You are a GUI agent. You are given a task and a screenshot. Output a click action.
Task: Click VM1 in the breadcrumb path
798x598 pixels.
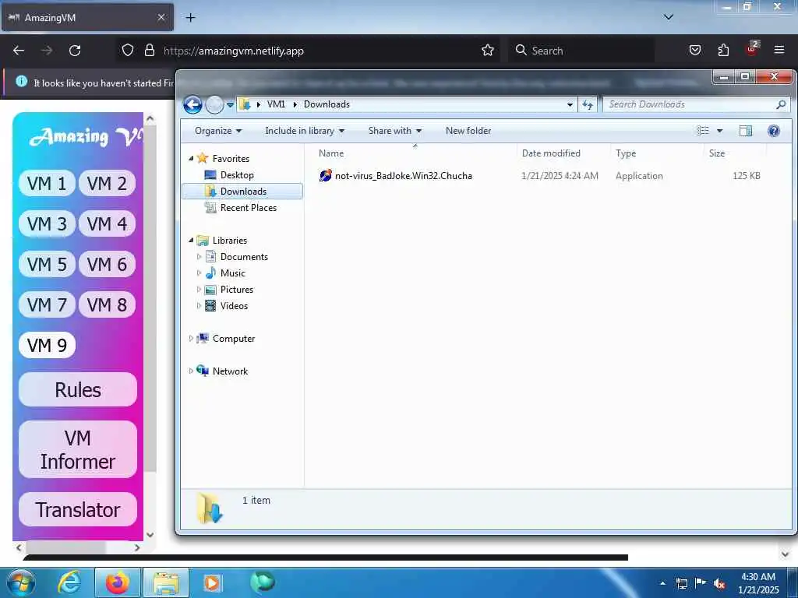[276, 104]
